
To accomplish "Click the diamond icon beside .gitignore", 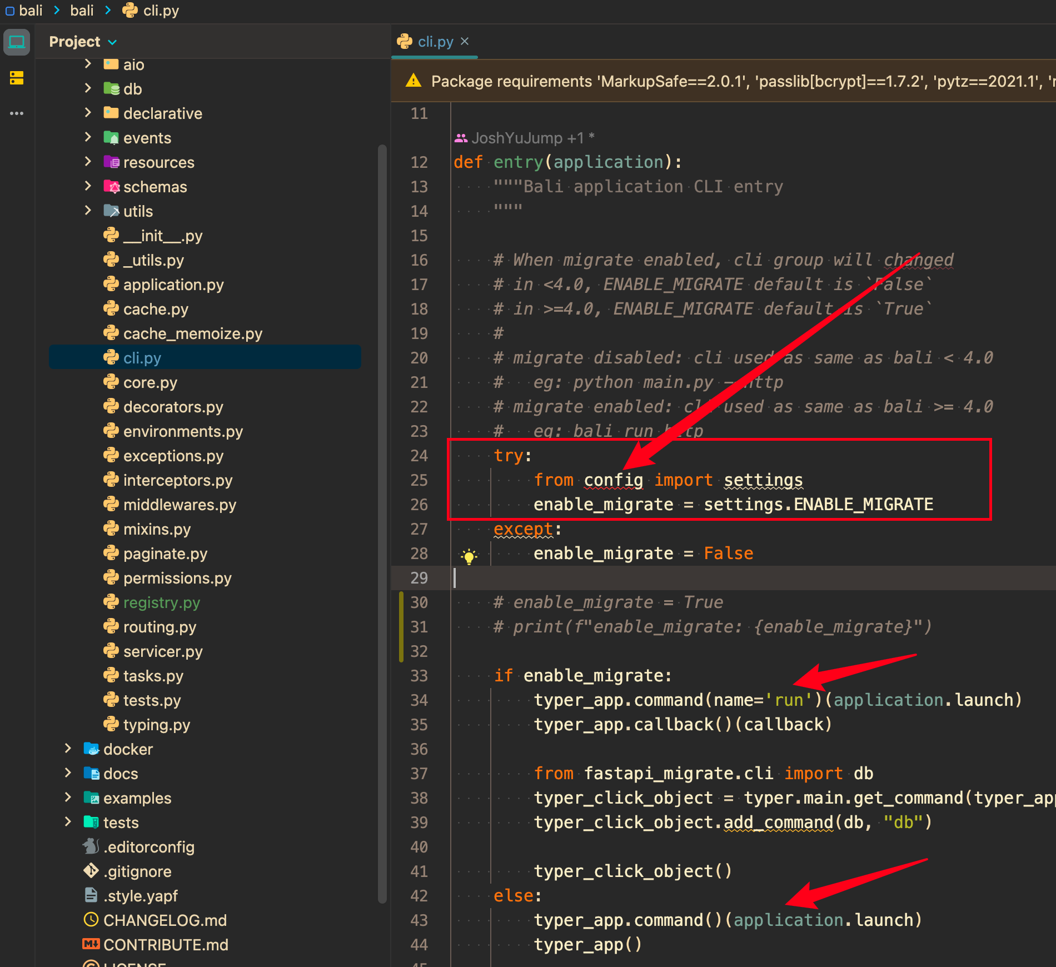I will (x=91, y=871).
